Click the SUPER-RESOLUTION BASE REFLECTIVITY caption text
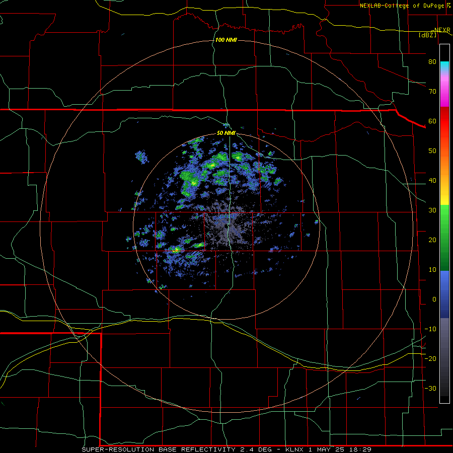The width and height of the screenshot is (453, 453). [x=159, y=449]
